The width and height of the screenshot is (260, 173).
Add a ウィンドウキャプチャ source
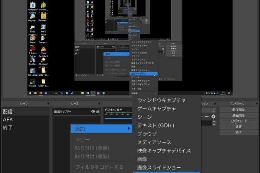click(x=162, y=100)
